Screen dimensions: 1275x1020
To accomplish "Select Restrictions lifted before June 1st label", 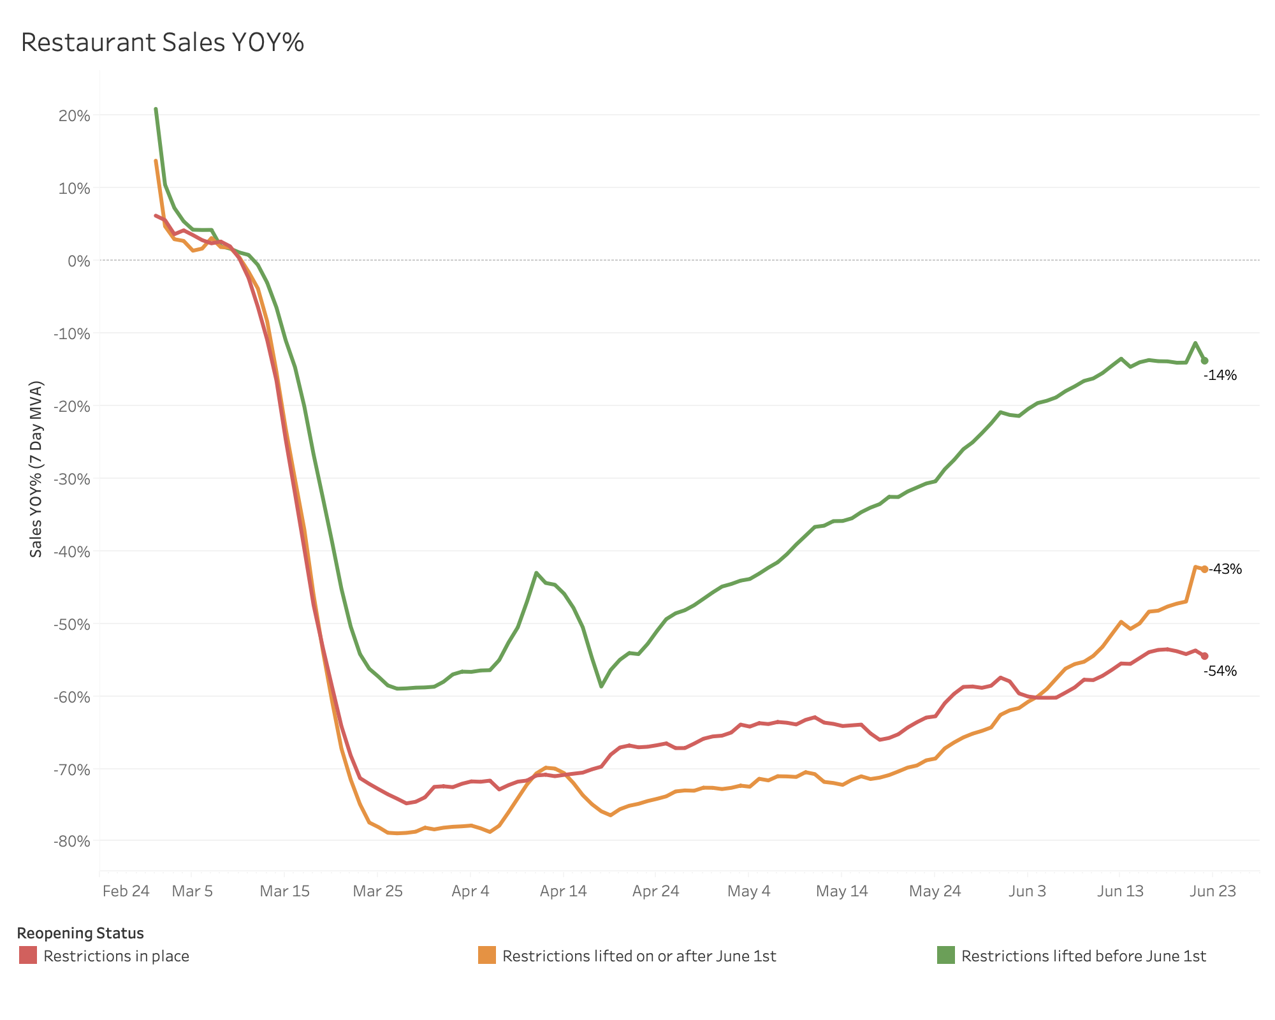I will [1084, 956].
